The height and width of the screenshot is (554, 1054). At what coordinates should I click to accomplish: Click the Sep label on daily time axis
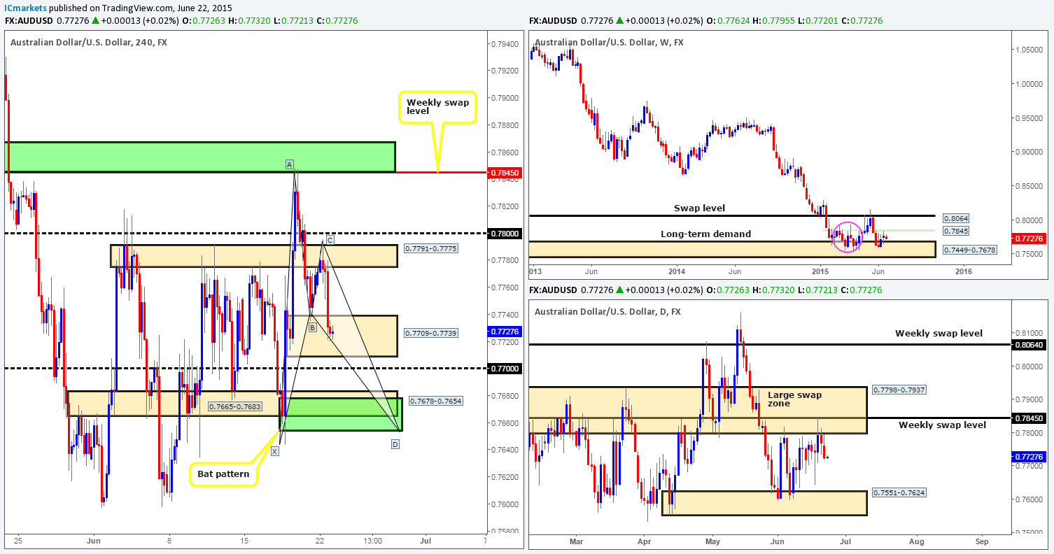982,541
